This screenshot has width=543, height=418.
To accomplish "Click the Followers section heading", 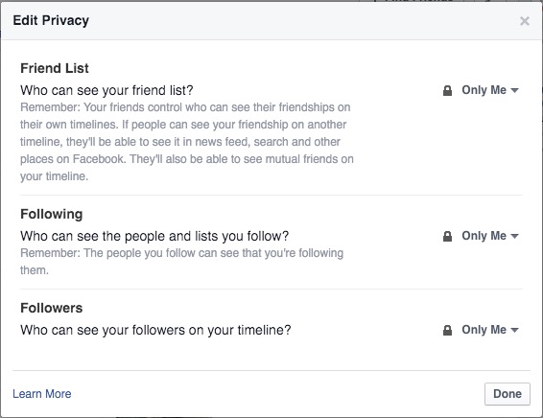I will 51,308.
